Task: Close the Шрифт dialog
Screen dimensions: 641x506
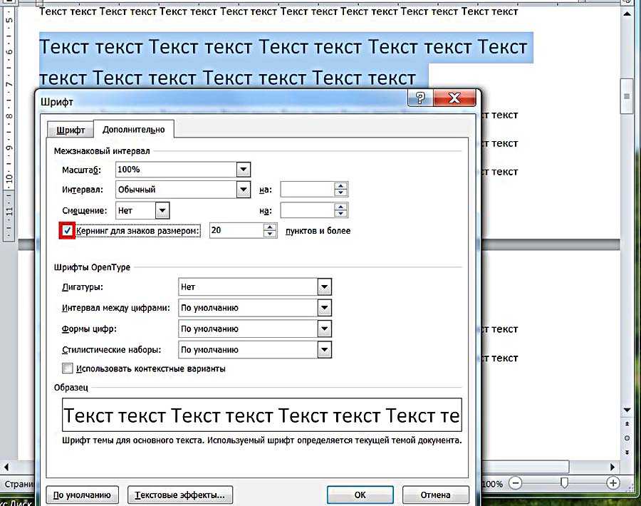Action: (x=454, y=98)
